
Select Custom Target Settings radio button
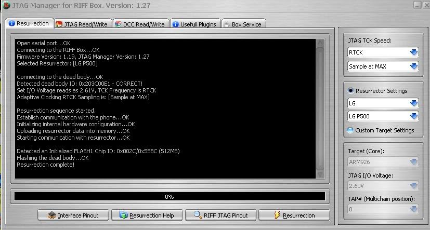[350, 130]
